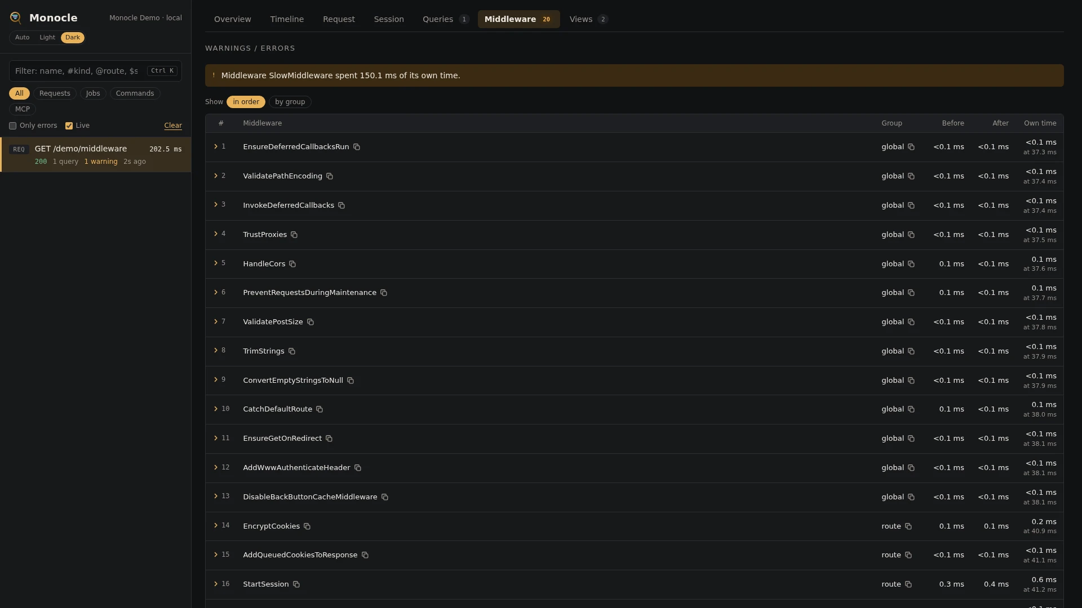The image size is (1082, 608).
Task: Copy the route group of AddQueuedCookiesToResponse
Action: tap(908, 555)
